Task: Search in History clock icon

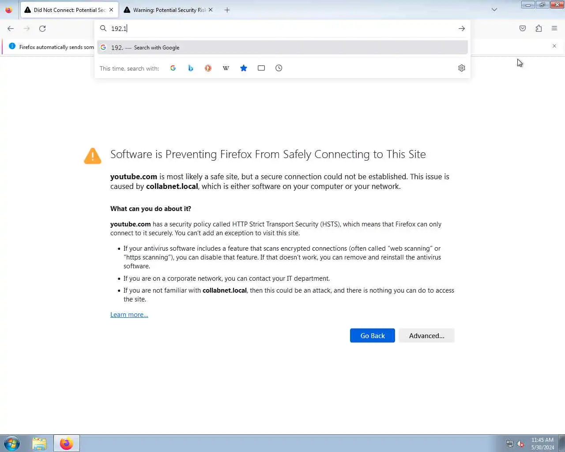Action: click(279, 68)
